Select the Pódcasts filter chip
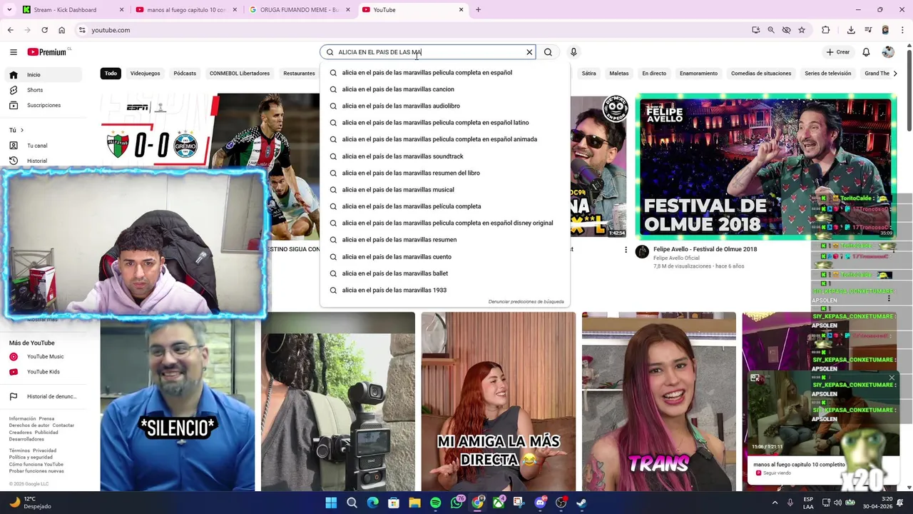Image resolution: width=913 pixels, height=514 pixels. click(x=185, y=74)
